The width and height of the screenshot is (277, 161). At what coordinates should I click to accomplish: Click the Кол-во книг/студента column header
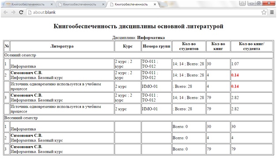251,46
